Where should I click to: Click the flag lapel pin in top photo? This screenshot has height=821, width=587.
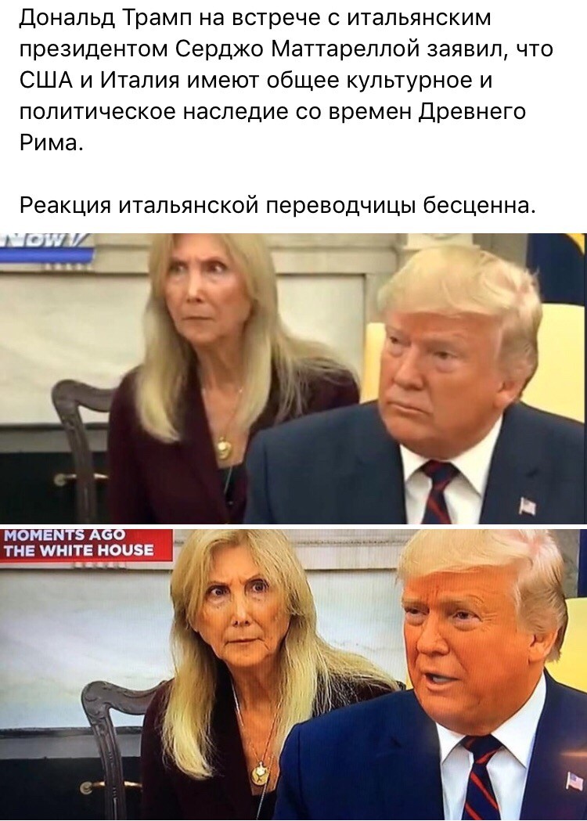tap(527, 506)
